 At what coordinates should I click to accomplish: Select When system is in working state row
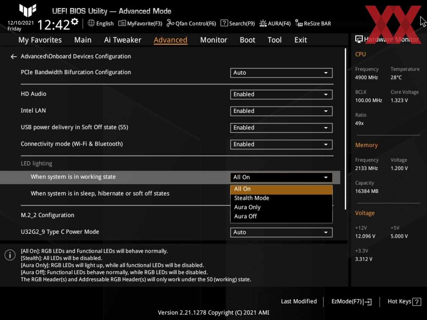click(170, 177)
